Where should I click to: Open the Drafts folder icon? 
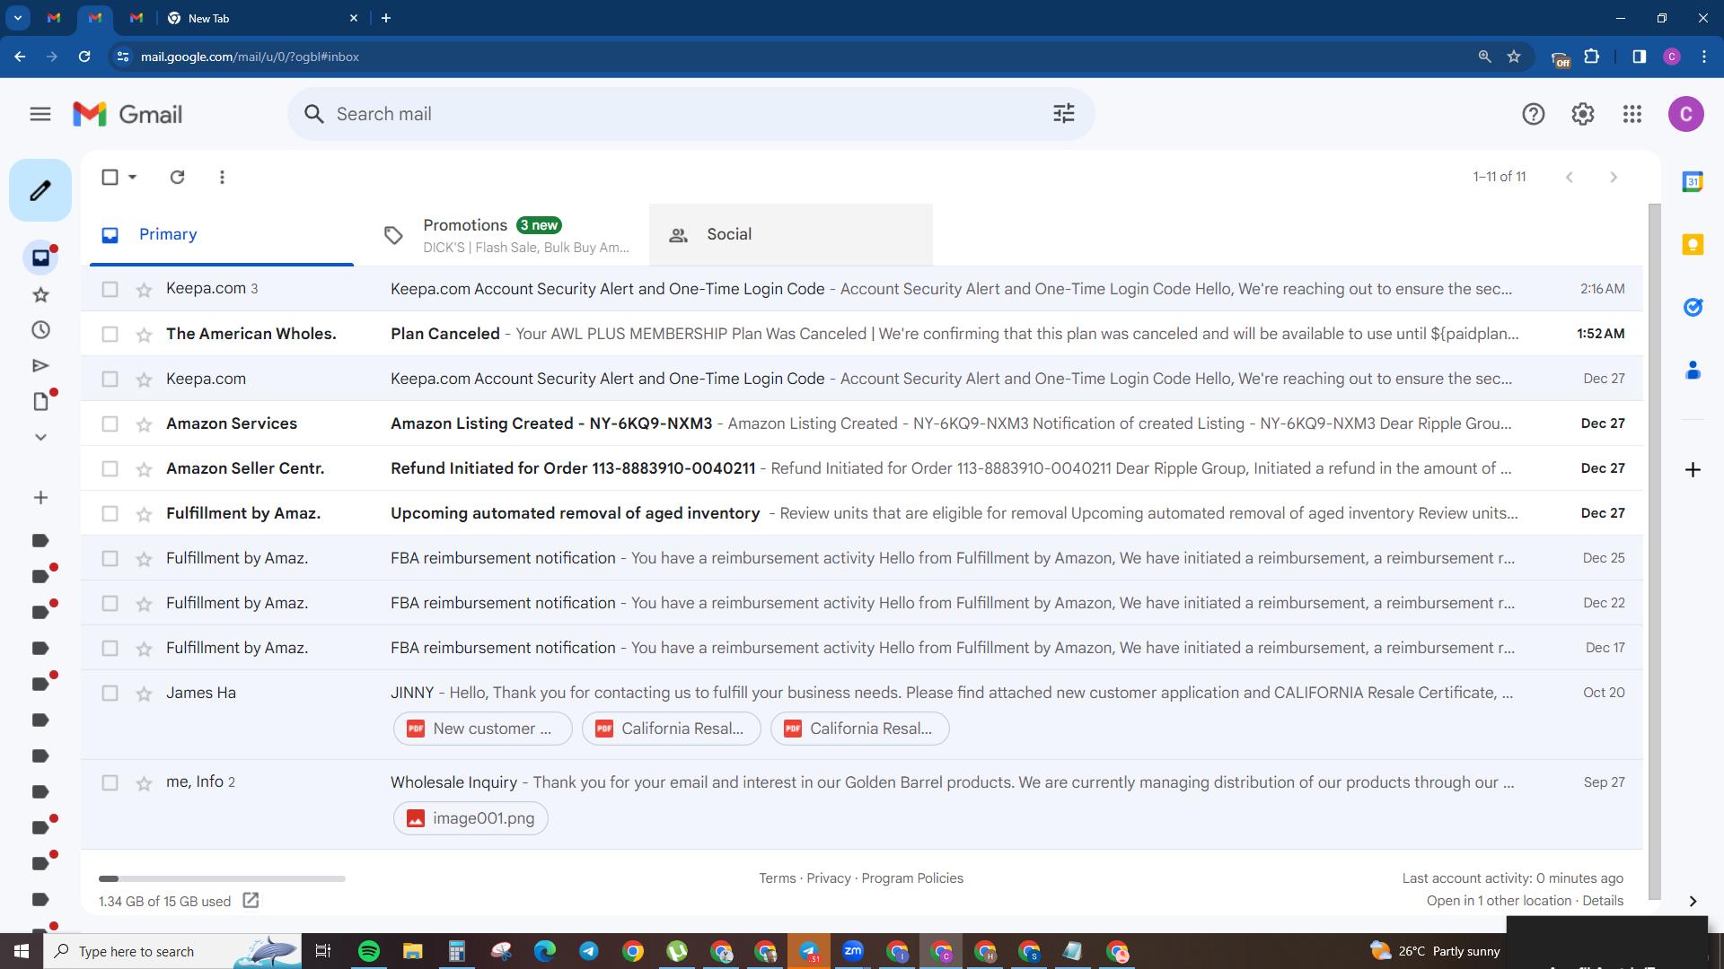point(40,402)
